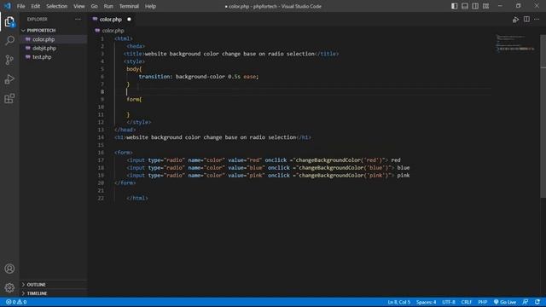Click the 'transition' property on line 6
Screen dimensions: 546x307
tap(154, 77)
